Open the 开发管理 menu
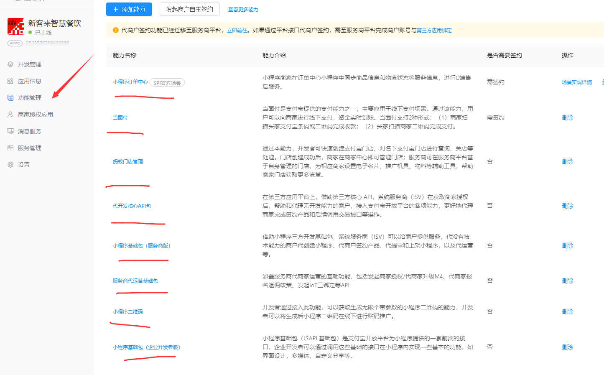Screen dimensions: 604x375 [x=30, y=64]
